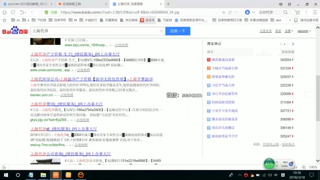
Task: Open the 百度首页 link
Action: point(265,31)
